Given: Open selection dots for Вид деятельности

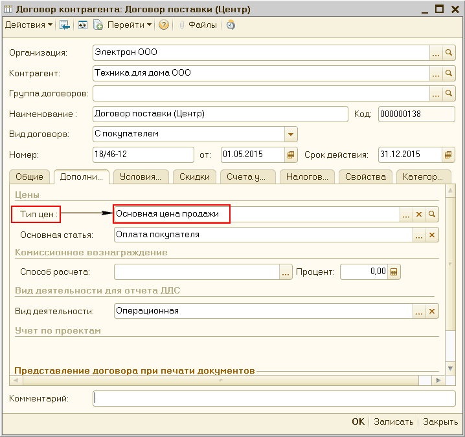Looking at the screenshot, I should (419, 312).
